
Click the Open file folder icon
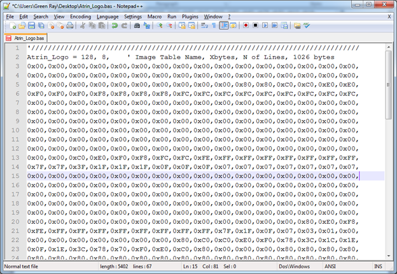pos(22,25)
